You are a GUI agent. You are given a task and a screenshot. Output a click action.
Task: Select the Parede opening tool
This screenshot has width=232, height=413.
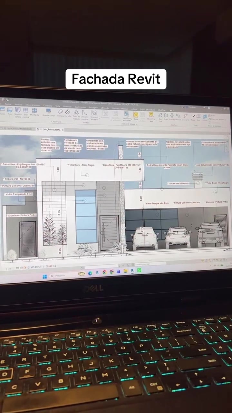pos(172,117)
